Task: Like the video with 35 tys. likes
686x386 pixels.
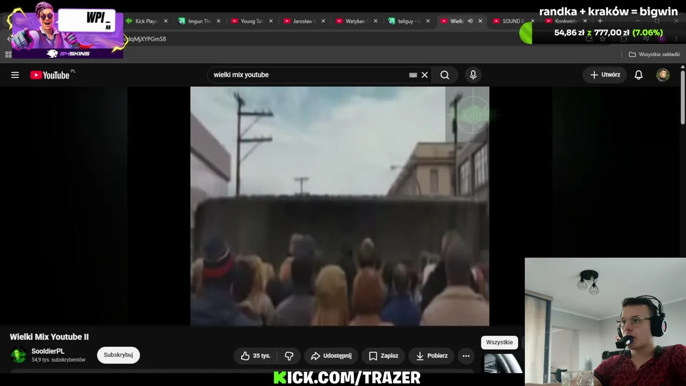Action: pos(255,355)
